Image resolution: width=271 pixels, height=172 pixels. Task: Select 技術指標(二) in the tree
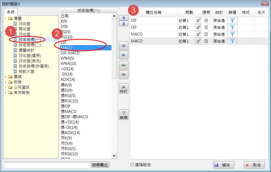coord(29,45)
